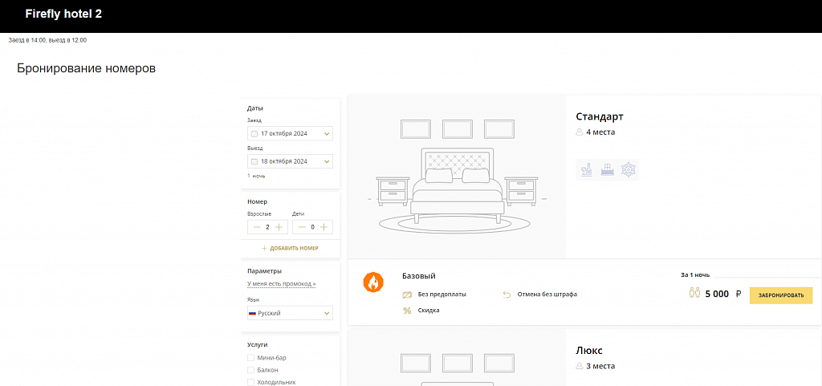
Task: Click the person icon next to 3 места
Action: pyautogui.click(x=580, y=366)
